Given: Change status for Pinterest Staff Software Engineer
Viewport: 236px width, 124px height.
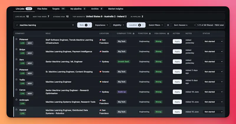Looking at the screenshot, I should pyautogui.click(x=213, y=41).
